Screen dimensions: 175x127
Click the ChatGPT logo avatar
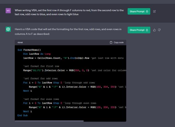8,29
